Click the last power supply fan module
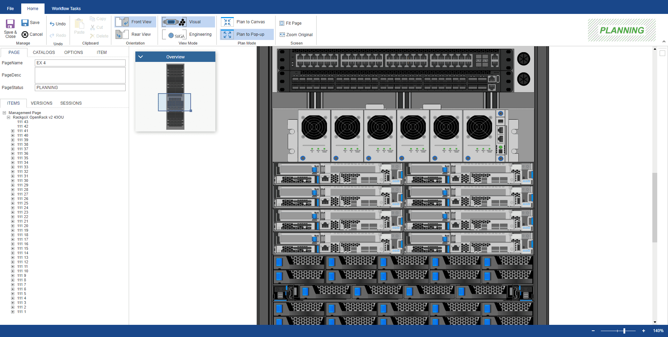Screen dimensions: 668x337 coord(479,136)
